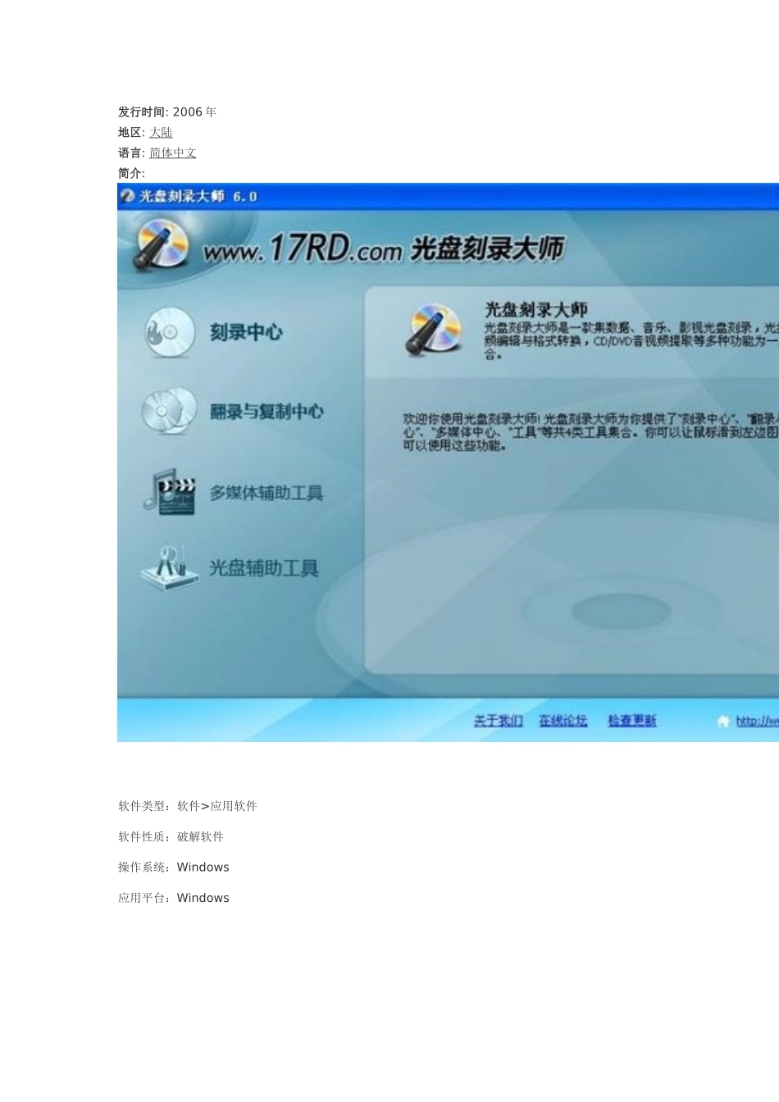The height and width of the screenshot is (1102, 779).
Task: Click the 欢迎你使用光盘刻录大师 welcome paragraph
Action: tap(590, 432)
